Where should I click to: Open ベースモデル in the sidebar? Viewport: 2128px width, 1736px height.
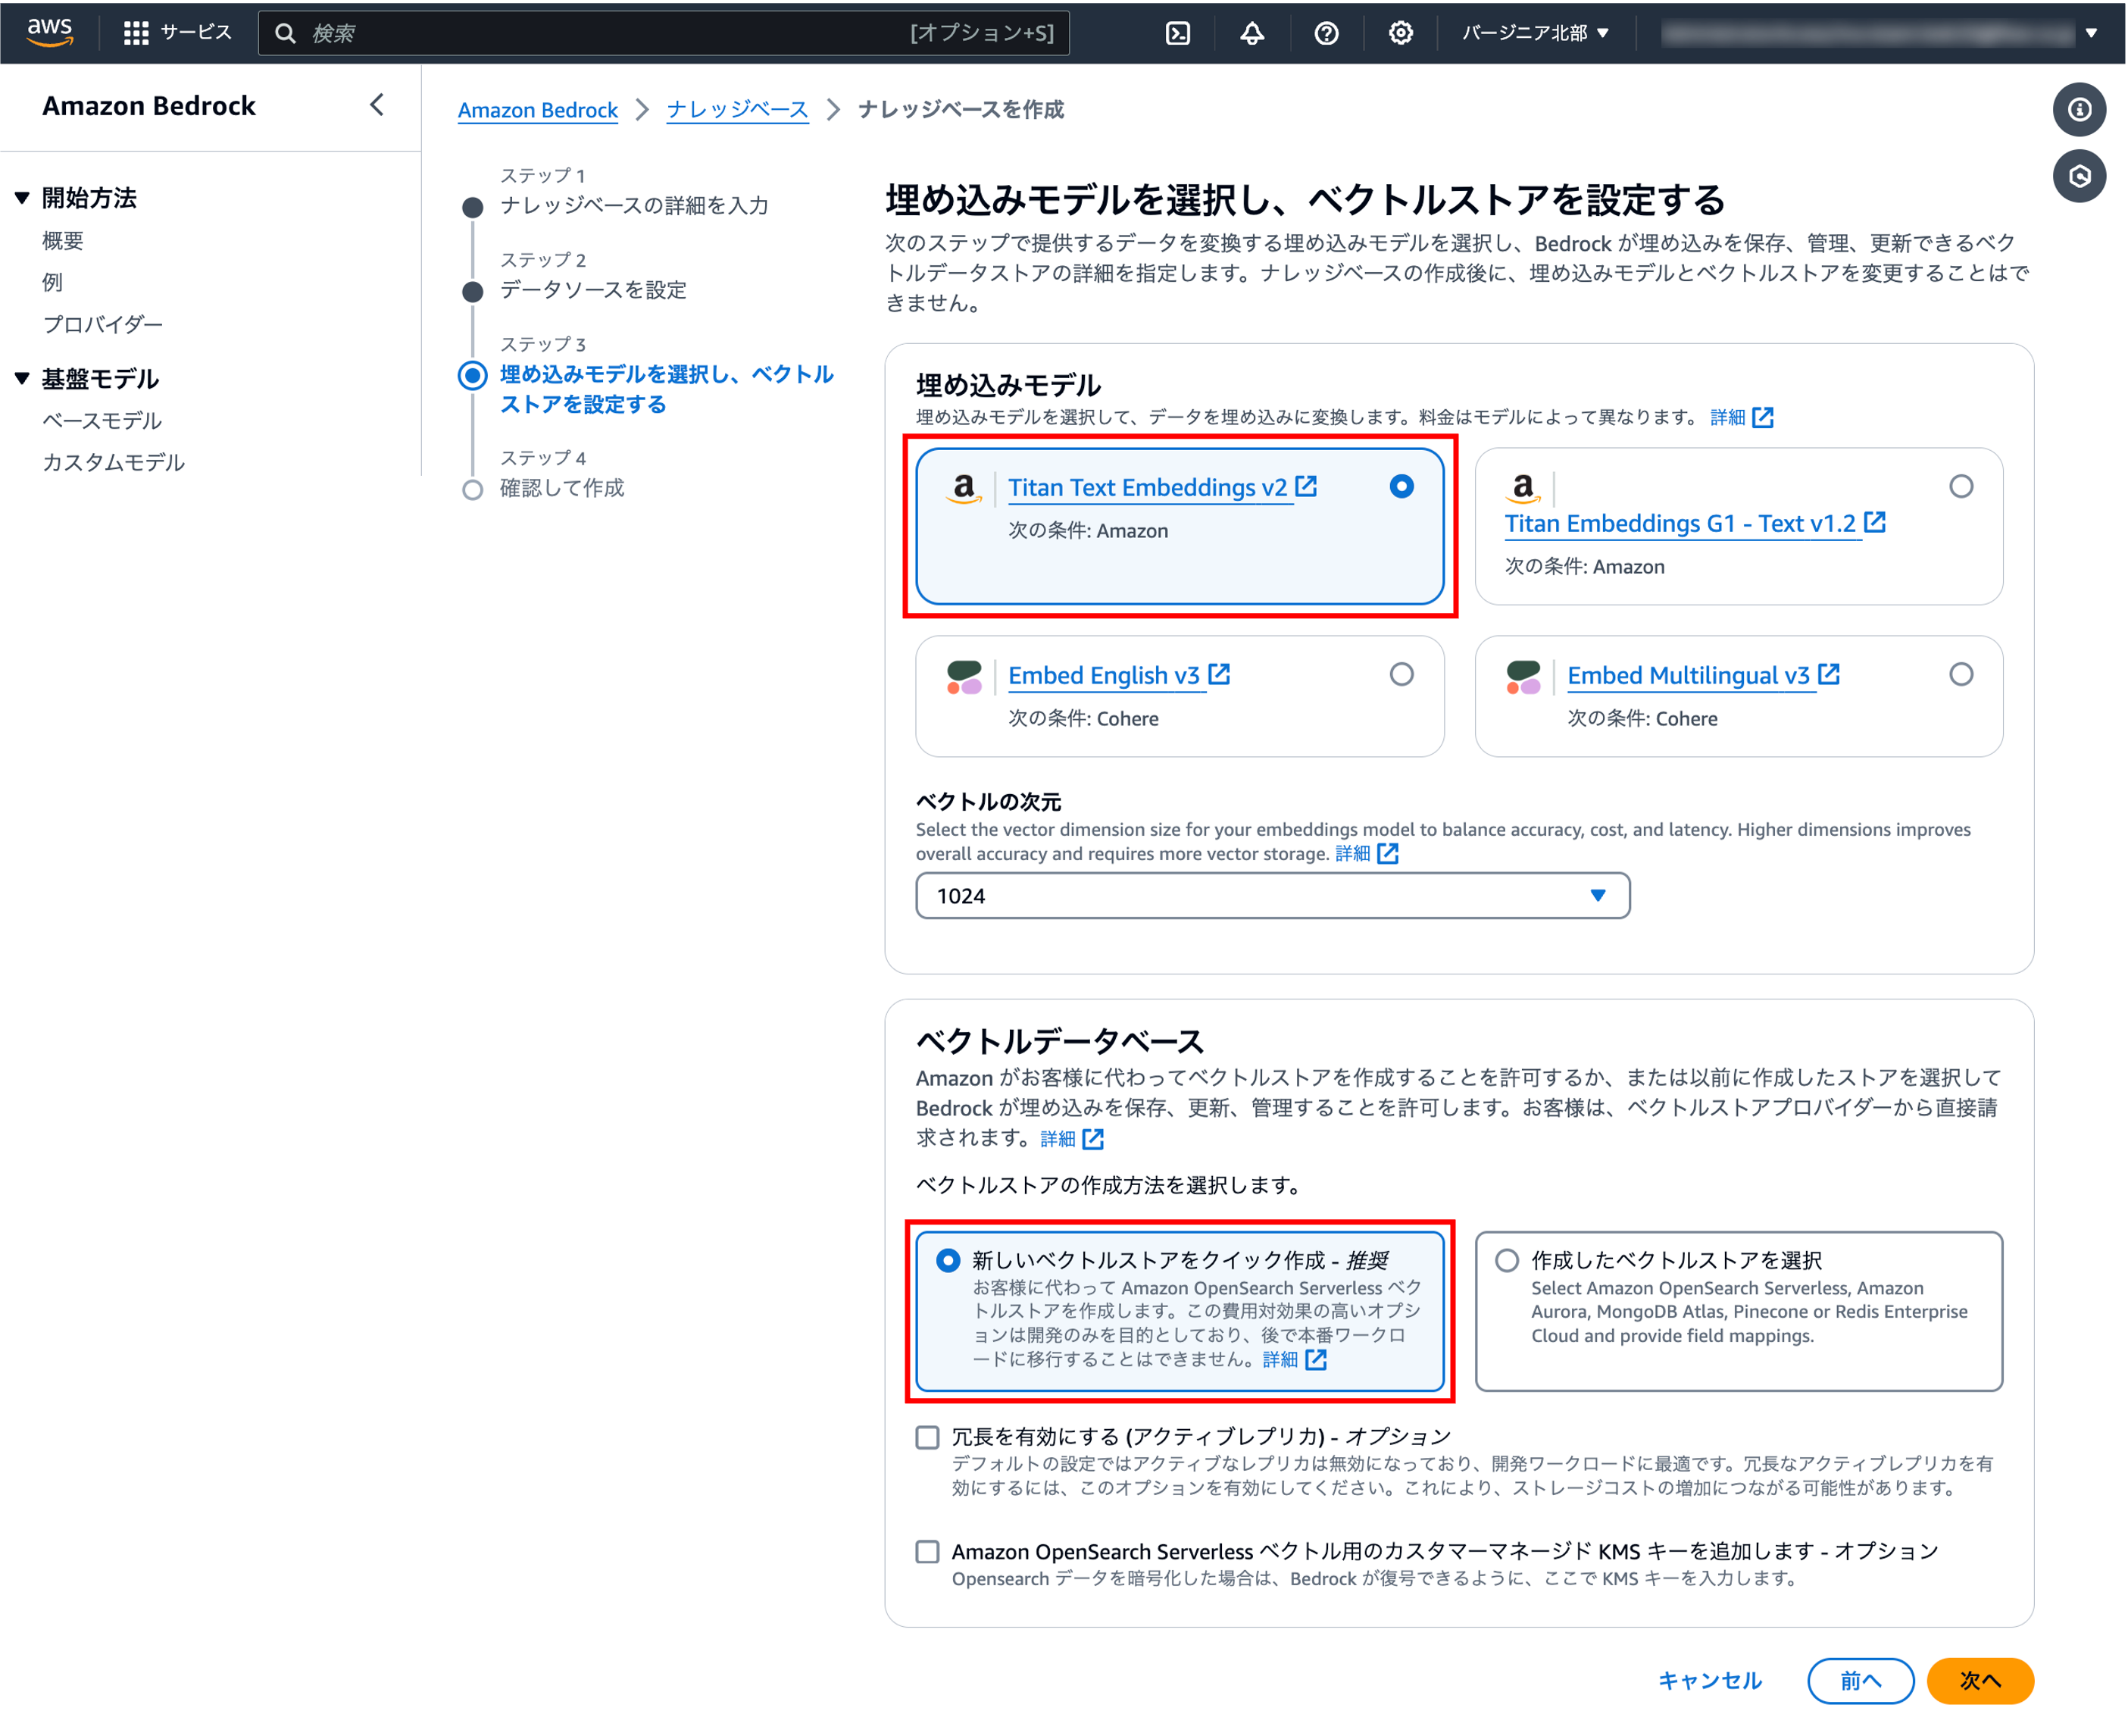(102, 421)
